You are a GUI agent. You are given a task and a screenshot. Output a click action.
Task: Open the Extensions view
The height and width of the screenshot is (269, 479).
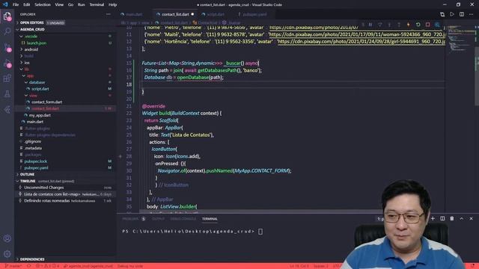click(x=7, y=78)
